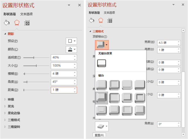The width and height of the screenshot is (188, 139).
Task: Open Fill & Line icon in left panel
Action: [x=7, y=22]
